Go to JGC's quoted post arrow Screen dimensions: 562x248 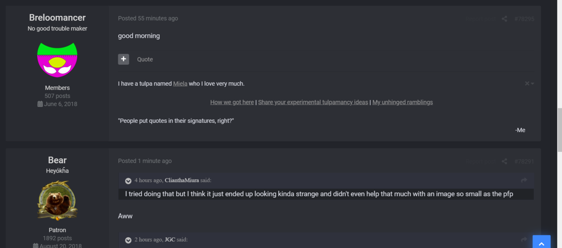pyautogui.click(x=524, y=240)
